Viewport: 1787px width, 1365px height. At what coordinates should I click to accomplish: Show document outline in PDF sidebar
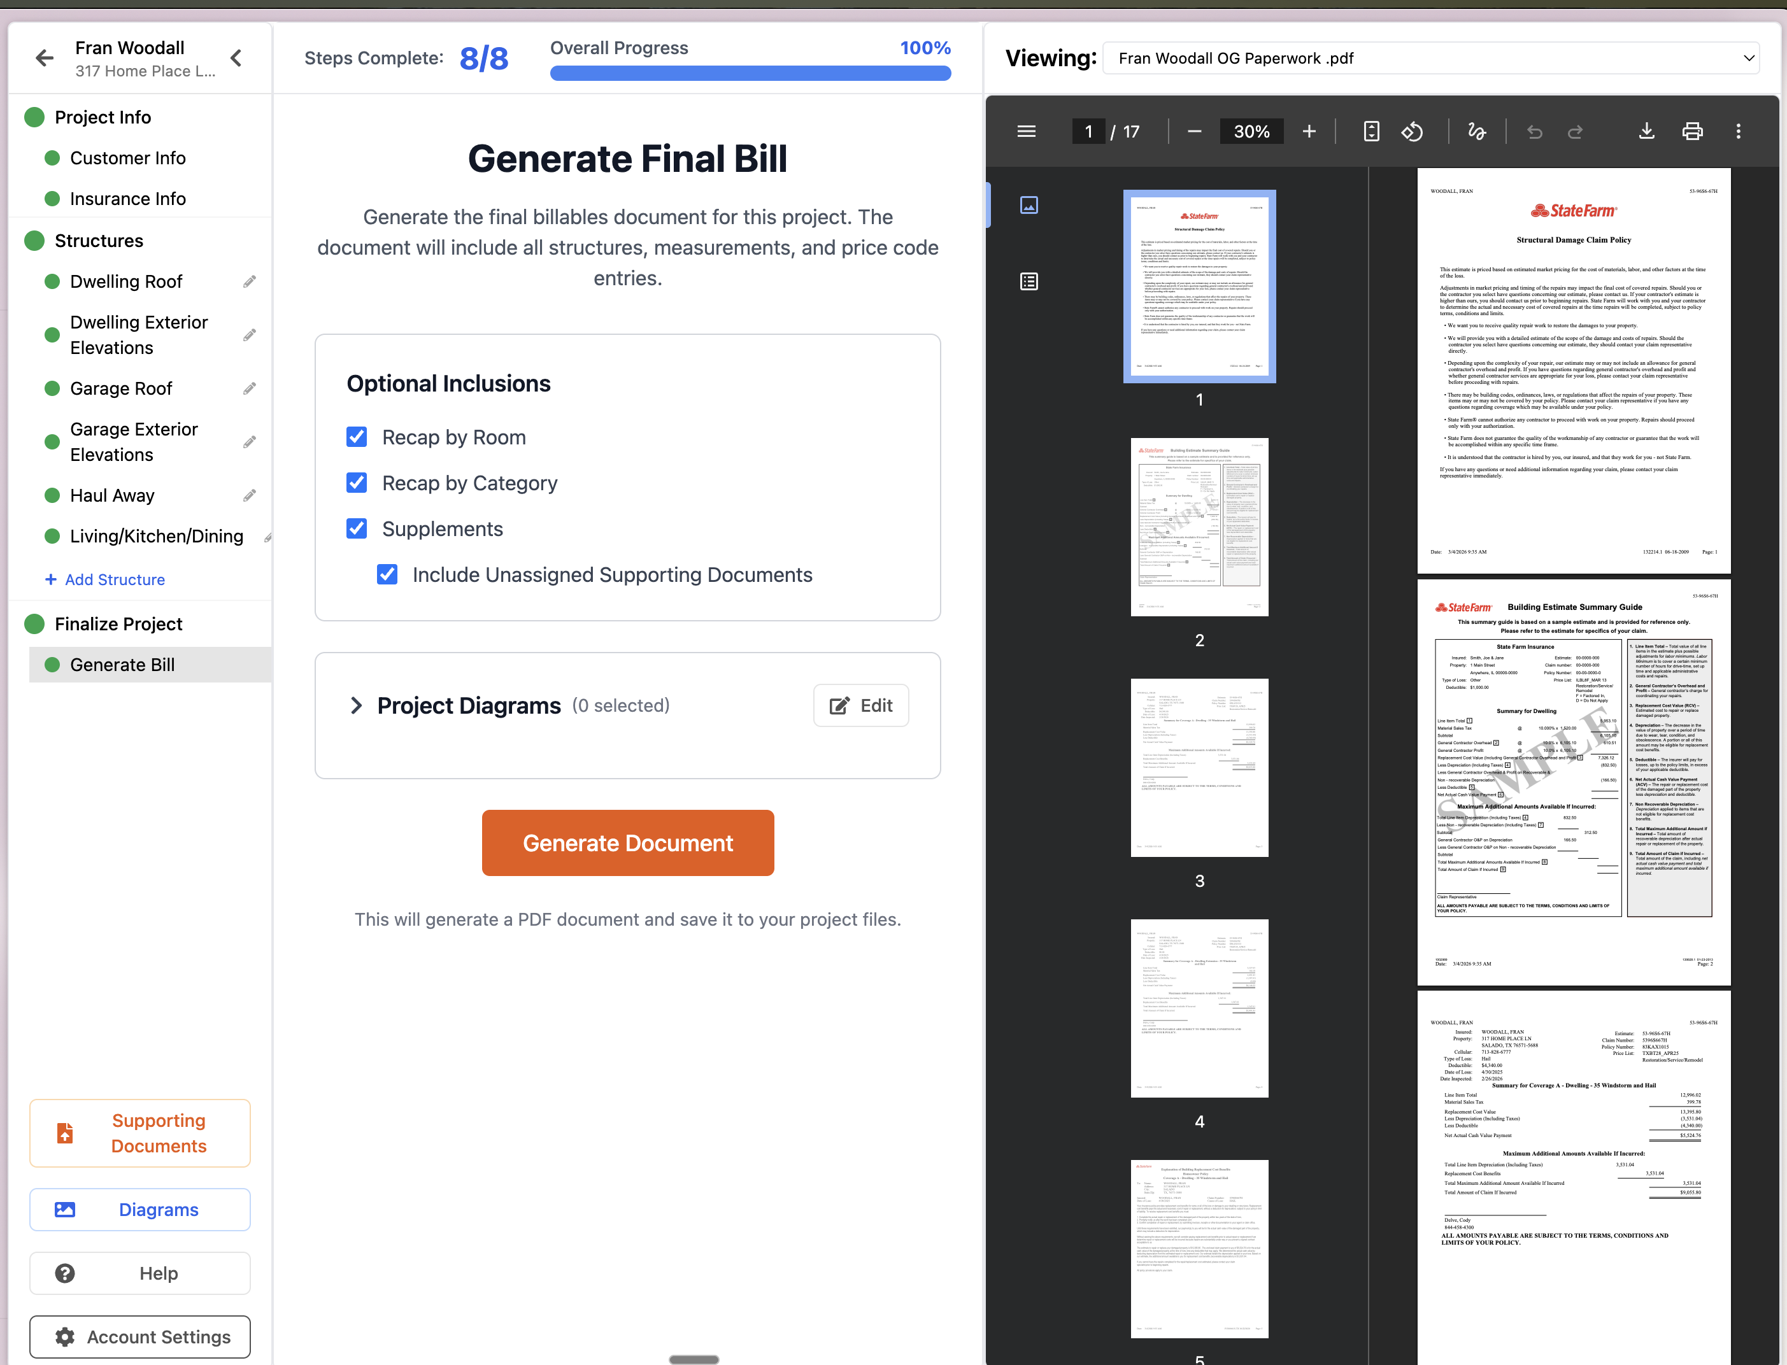point(1029,282)
